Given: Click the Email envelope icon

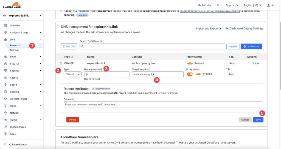Looking at the screenshot, I should [5, 56].
